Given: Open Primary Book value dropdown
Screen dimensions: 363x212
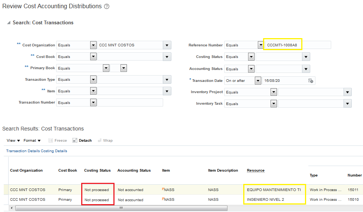Looking at the screenshot, I should [123, 68].
